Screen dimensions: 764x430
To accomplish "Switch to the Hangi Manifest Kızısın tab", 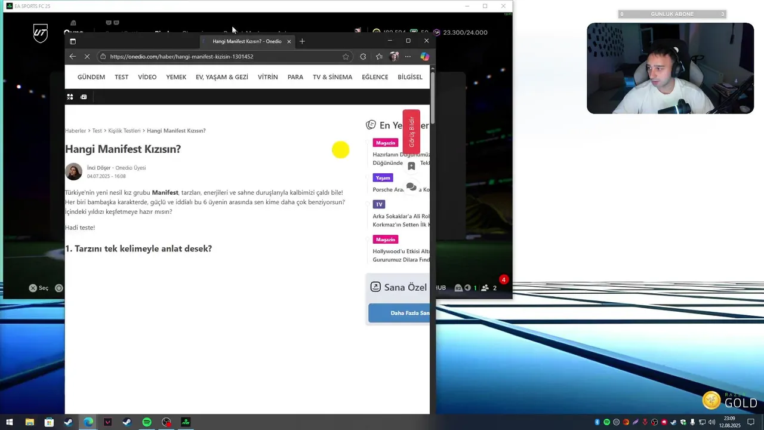I will [x=247, y=41].
